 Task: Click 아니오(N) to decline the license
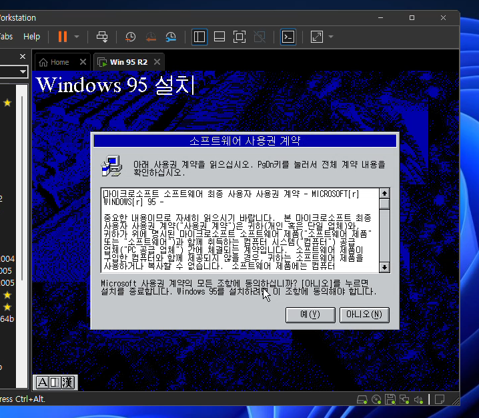[364, 315]
